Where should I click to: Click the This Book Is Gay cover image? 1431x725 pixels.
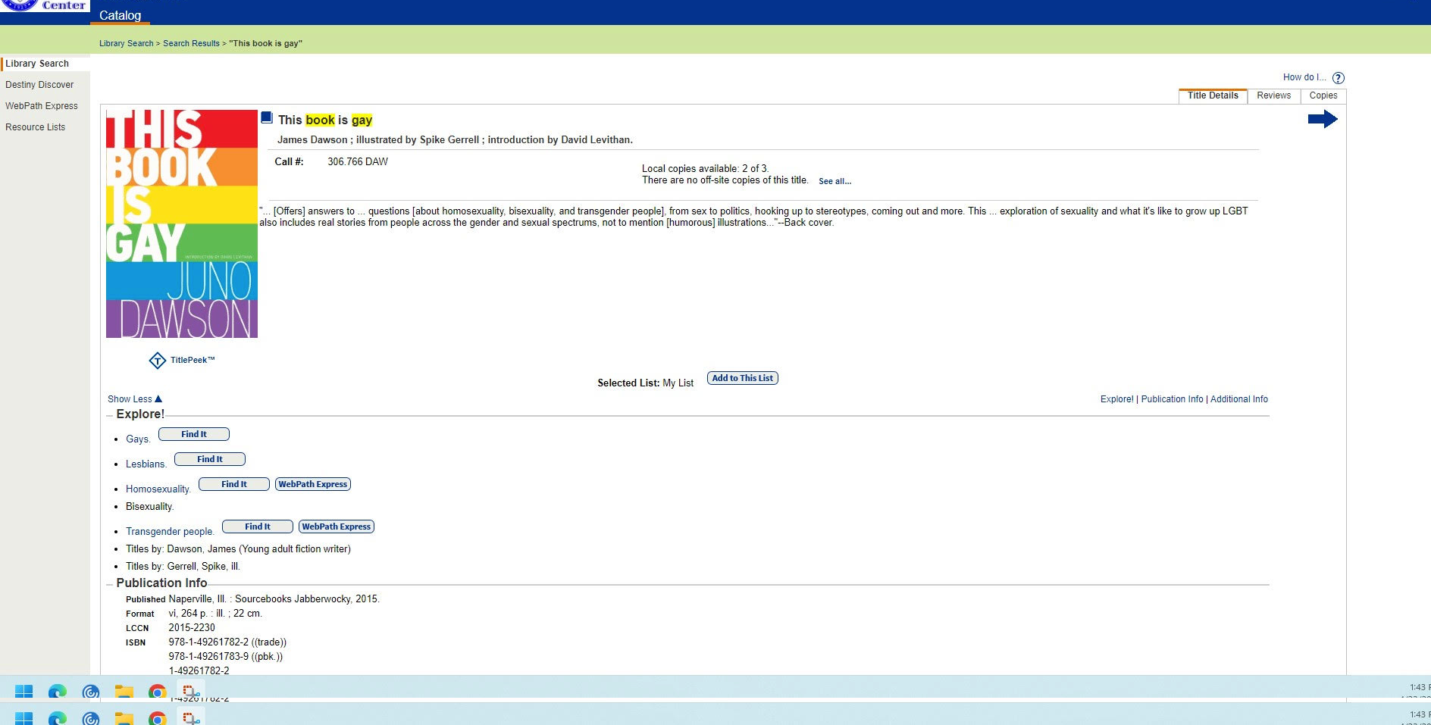point(182,223)
